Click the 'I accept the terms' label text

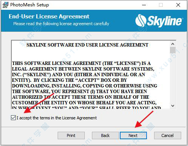(57, 118)
